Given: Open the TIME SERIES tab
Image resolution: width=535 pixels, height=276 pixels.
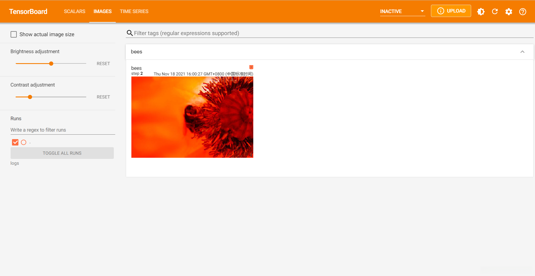Looking at the screenshot, I should [134, 11].
